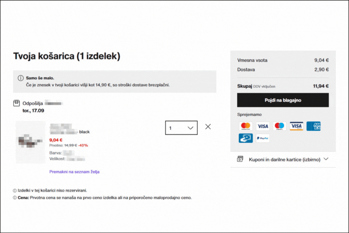The height and width of the screenshot is (233, 349).
Task: Click the info icon by 'niso rezervirani' note
Action: [15, 191]
